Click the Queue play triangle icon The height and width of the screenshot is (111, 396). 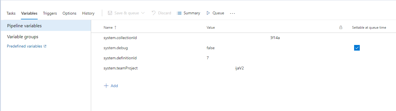[208, 13]
